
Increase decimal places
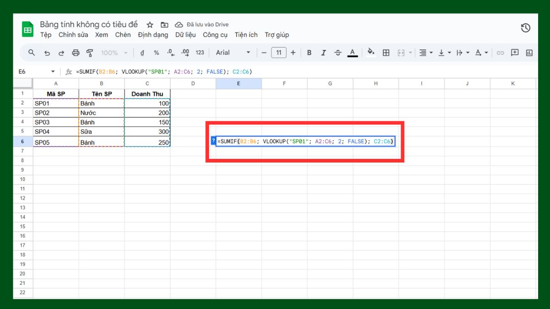point(185,53)
